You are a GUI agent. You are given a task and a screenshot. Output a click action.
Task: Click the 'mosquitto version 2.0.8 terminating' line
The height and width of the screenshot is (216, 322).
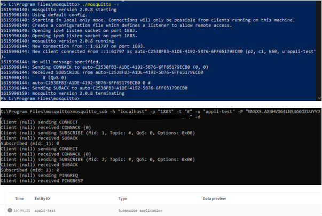(62, 93)
